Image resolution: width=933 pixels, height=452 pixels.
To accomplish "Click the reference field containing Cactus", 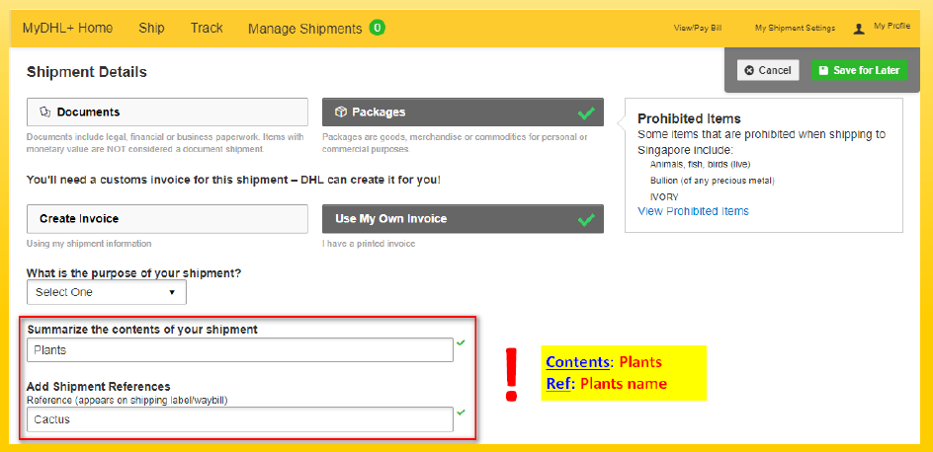I will coord(240,419).
